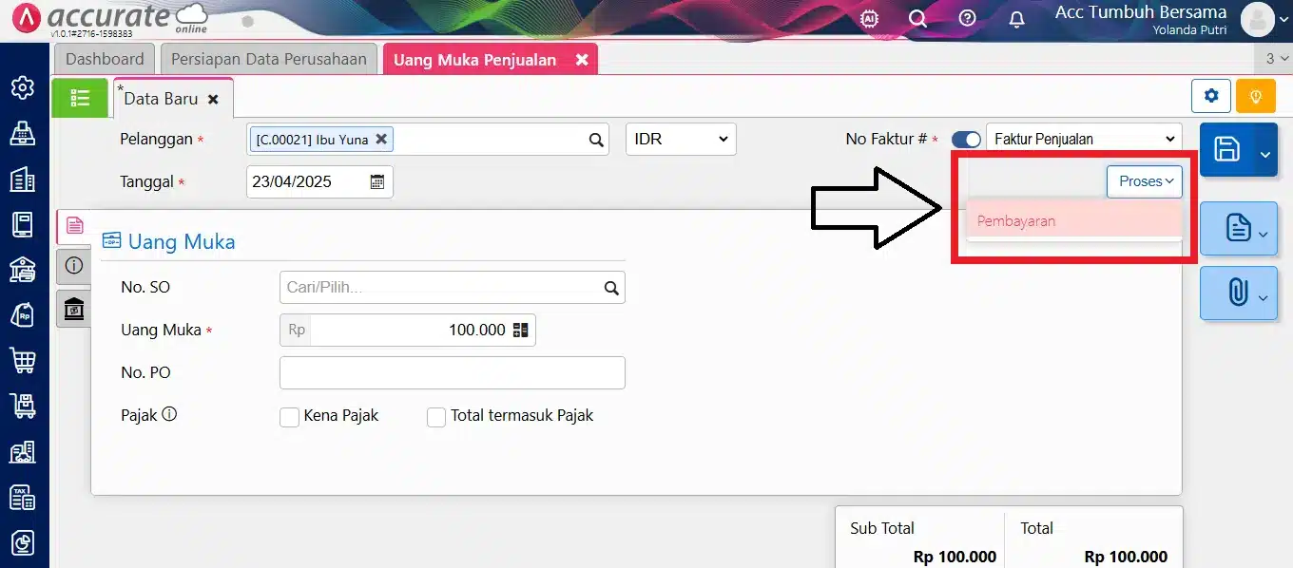Open the green list view button

click(80, 98)
